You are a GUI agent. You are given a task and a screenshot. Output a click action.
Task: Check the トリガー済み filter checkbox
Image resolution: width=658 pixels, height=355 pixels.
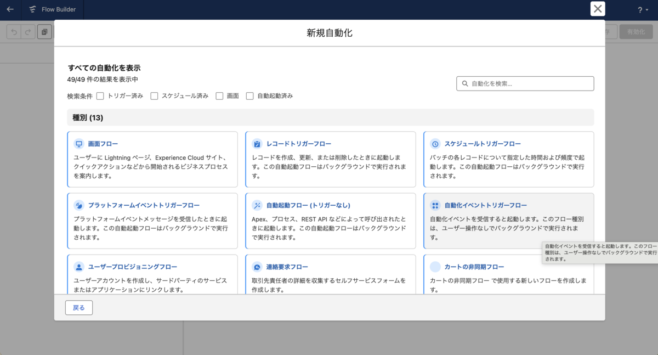pos(100,96)
